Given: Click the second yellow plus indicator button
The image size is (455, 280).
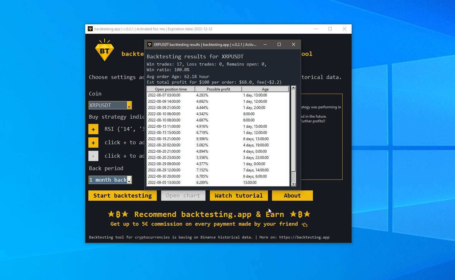Looking at the screenshot, I should (93, 142).
